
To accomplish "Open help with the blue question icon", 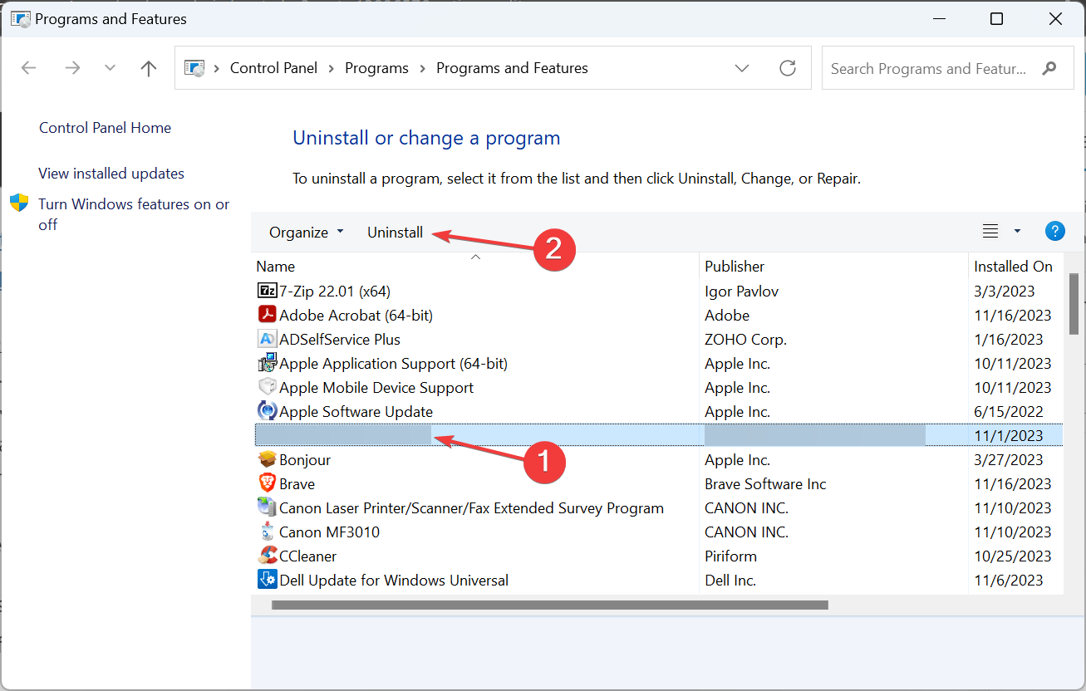I will pyautogui.click(x=1055, y=232).
